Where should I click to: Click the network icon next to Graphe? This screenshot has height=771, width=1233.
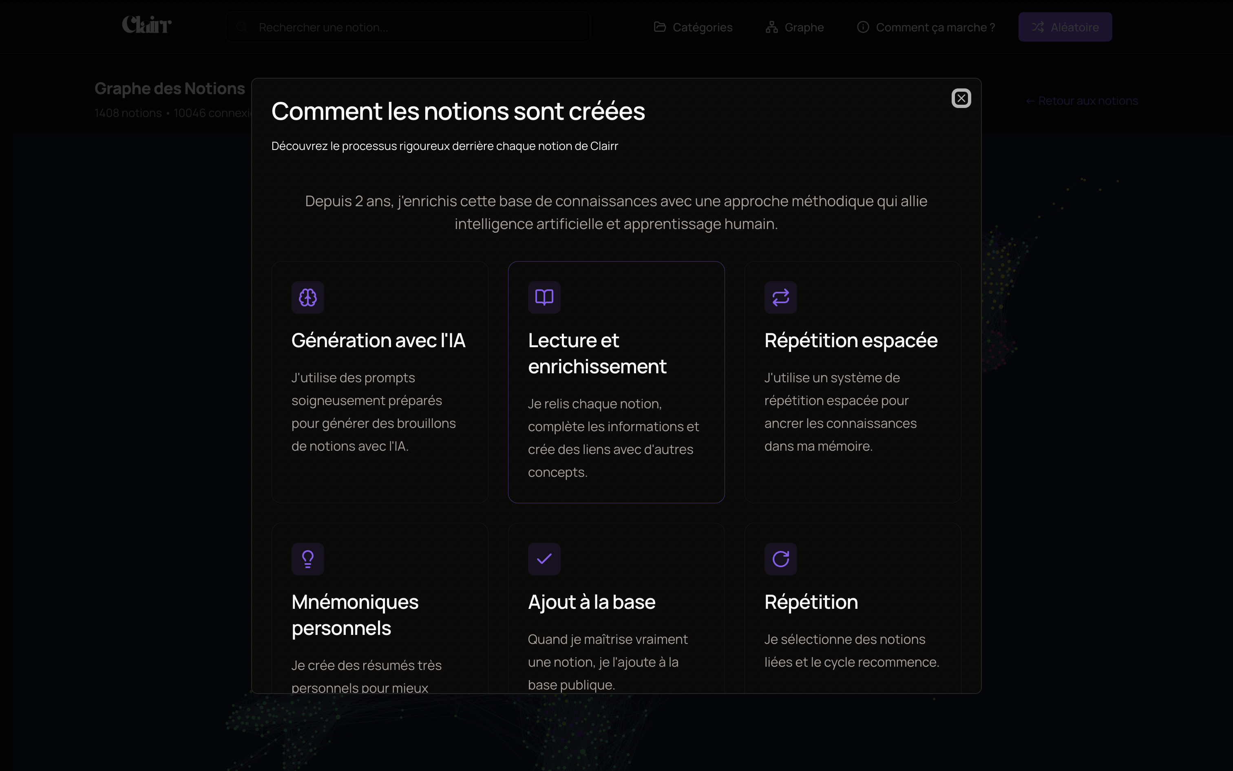771,27
